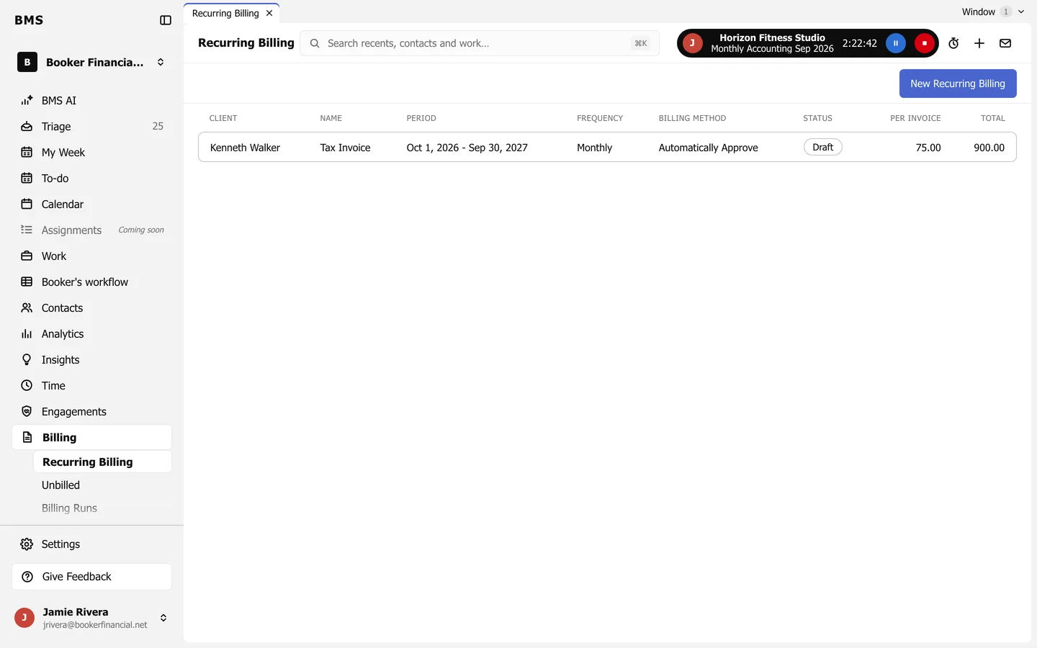Screen dimensions: 1037x648
Task: Open the Unbilled submenu item
Action: (x=102, y=485)
